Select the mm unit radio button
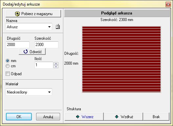The width and height of the screenshot is (173, 126). (x=8, y=61)
